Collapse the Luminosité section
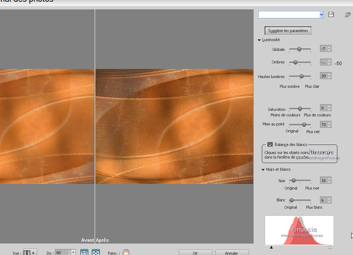This screenshot has height=255, width=353. tap(259, 40)
